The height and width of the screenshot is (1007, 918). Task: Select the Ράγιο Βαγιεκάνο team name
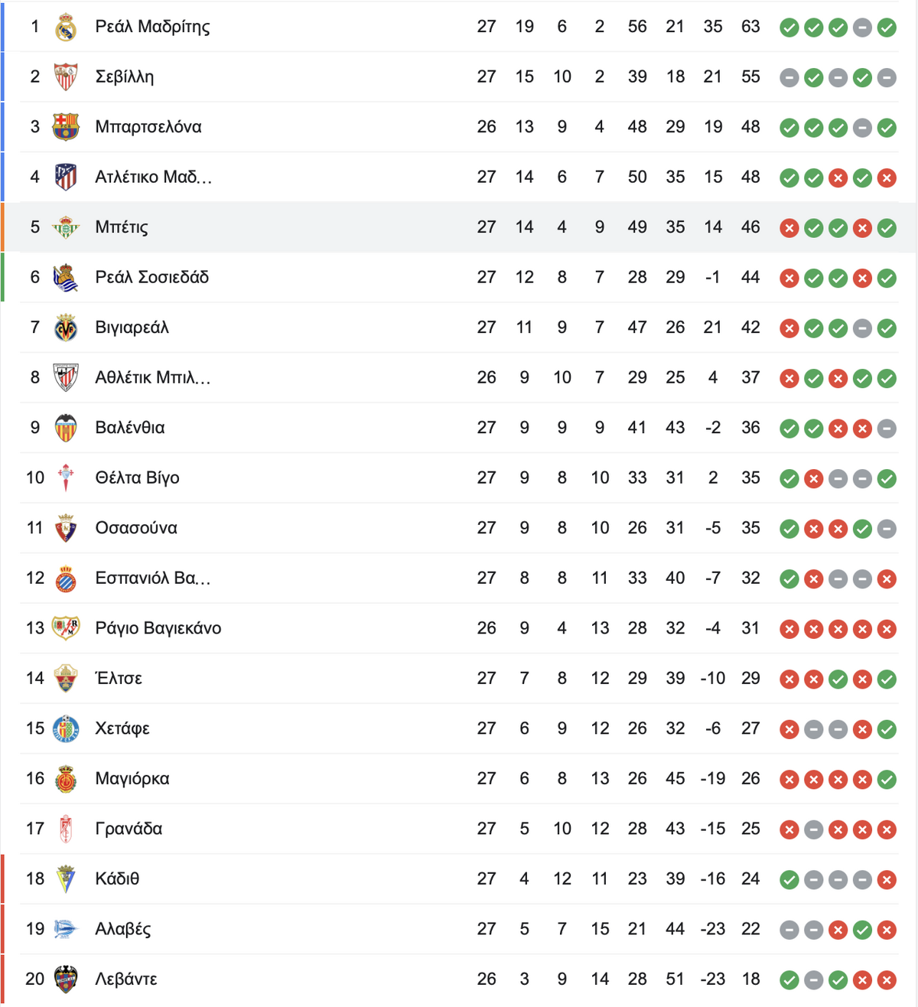[158, 629]
